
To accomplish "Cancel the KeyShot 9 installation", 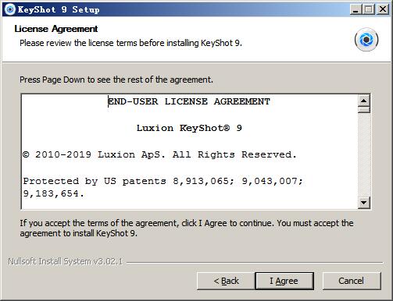I will 352,281.
